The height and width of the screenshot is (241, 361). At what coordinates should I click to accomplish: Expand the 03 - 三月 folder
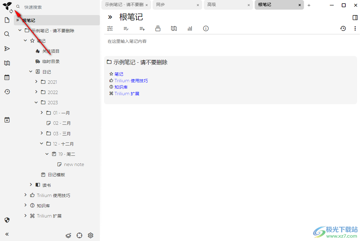click(x=42, y=133)
